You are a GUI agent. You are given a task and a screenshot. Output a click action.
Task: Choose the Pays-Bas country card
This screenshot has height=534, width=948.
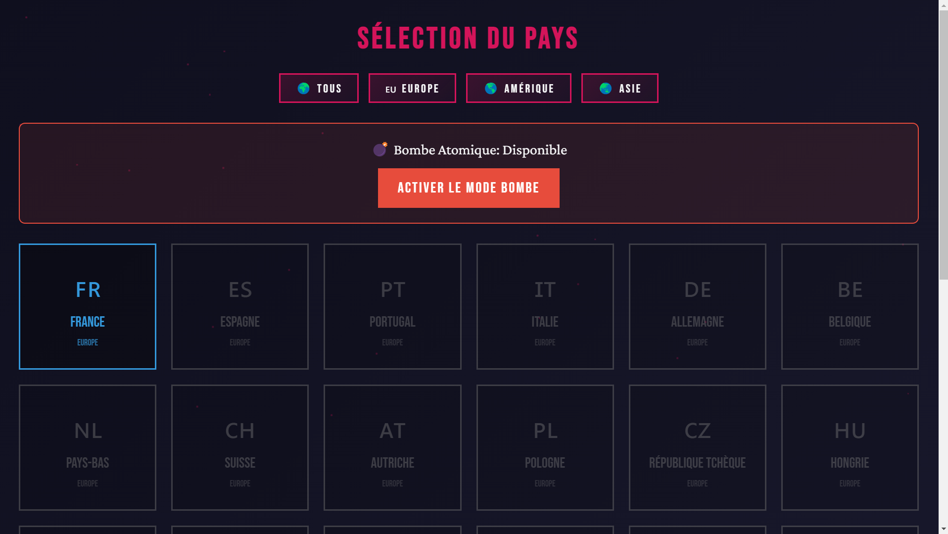point(88,447)
